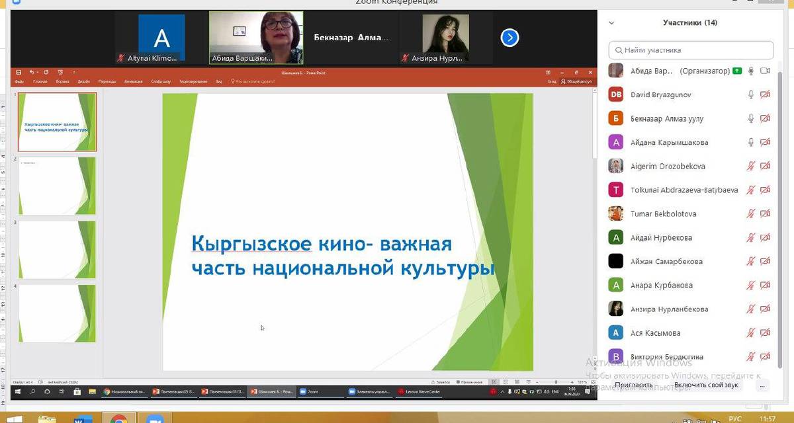Viewport: 794px width, 423px height.
Task: Click the microphone icon for Бекназар Алмаз уулу
Action: pyautogui.click(x=751, y=118)
